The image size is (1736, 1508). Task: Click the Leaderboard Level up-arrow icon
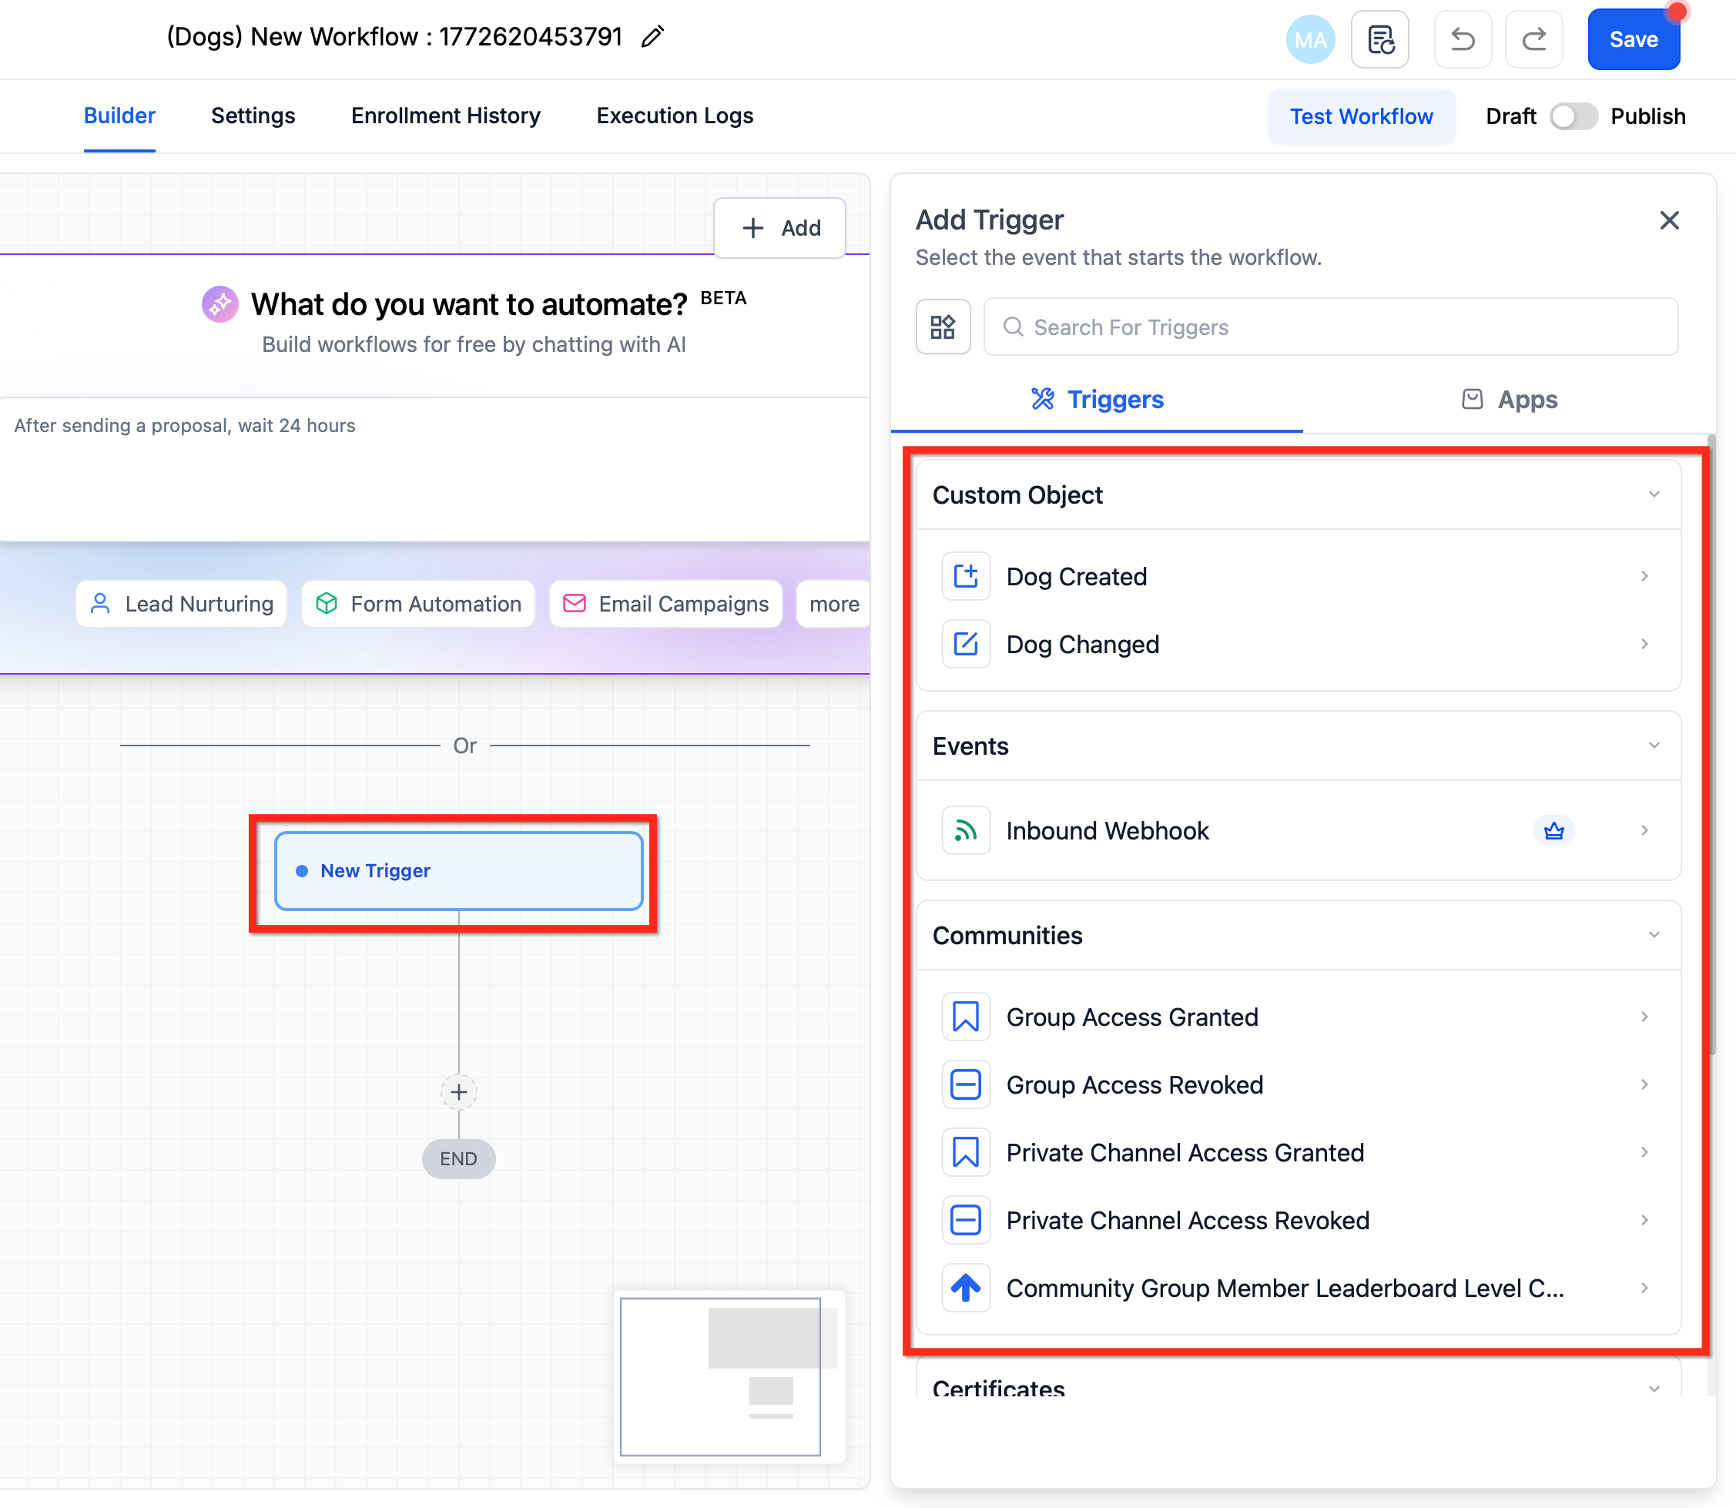[x=965, y=1288]
